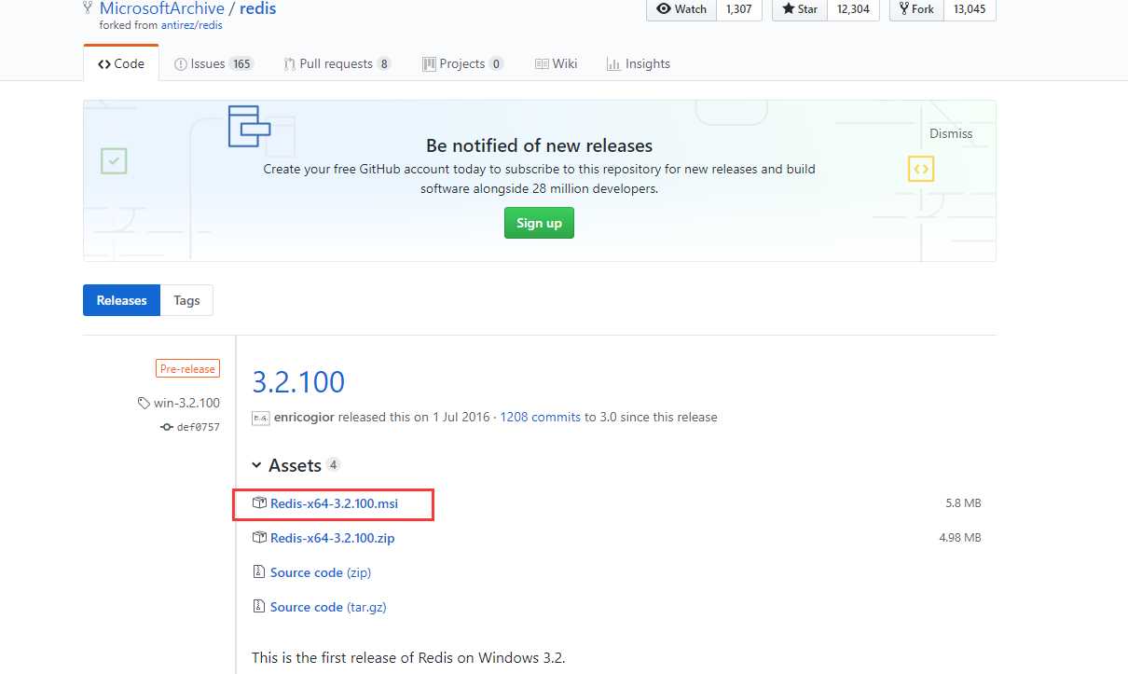The width and height of the screenshot is (1128, 674).
Task: Click the green Sign up button
Action: coord(539,223)
